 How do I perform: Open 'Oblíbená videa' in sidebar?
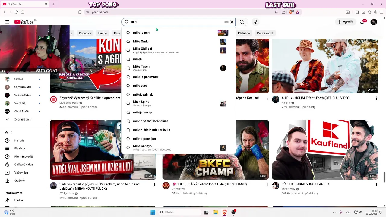pyautogui.click(x=24, y=165)
